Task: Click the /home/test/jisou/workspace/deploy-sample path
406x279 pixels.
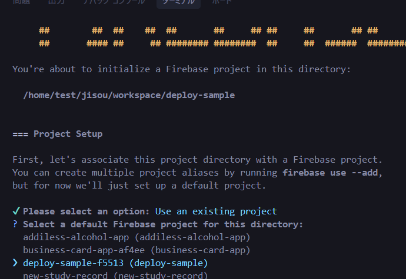Action: 129,95
